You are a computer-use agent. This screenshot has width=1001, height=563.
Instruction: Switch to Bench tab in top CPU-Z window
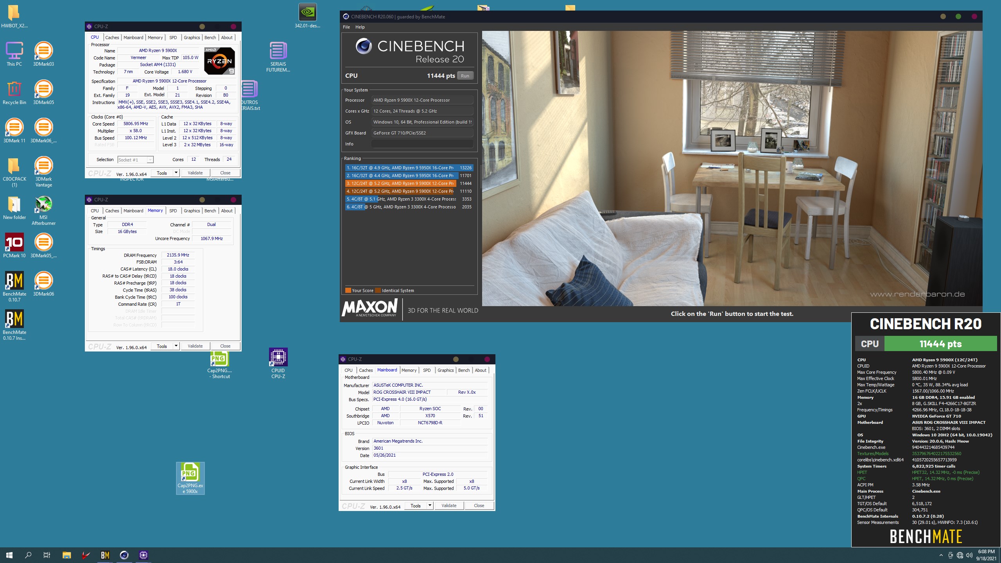tap(210, 38)
